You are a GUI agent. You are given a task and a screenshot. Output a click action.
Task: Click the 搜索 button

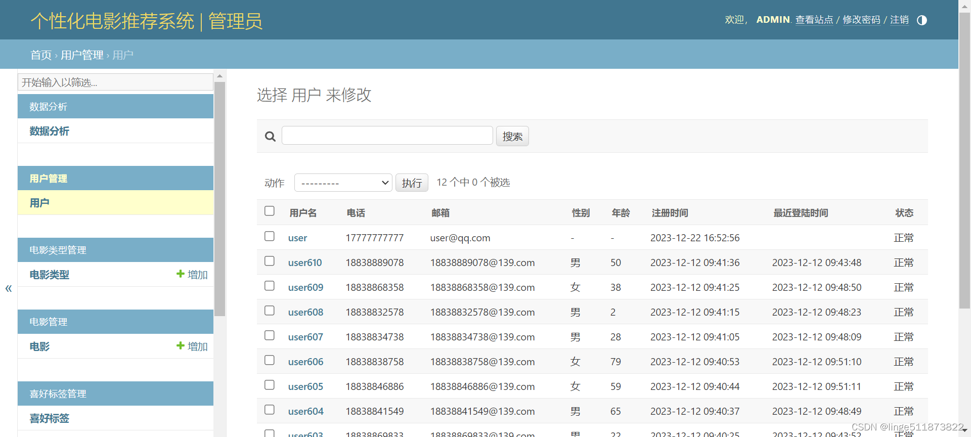coord(512,136)
